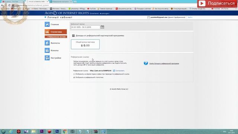Click the browser back arrow
Image resolution: width=238 pixels, height=134 pixels.
pyautogui.click(x=2, y=5)
